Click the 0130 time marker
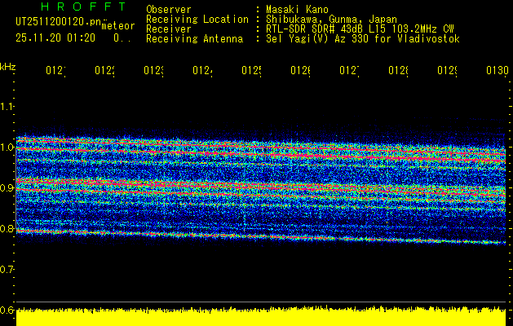Screen dimensions: 513x326 click(496, 71)
